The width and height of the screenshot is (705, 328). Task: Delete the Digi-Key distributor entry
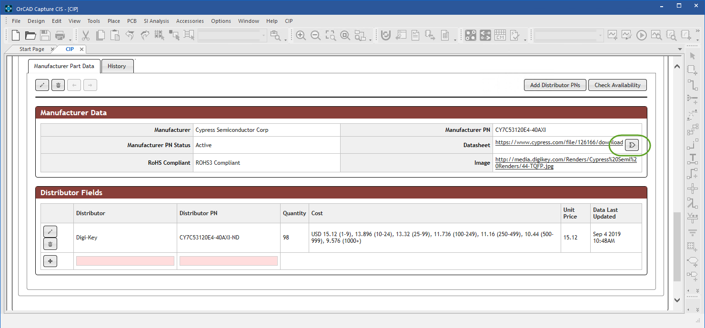pos(50,244)
